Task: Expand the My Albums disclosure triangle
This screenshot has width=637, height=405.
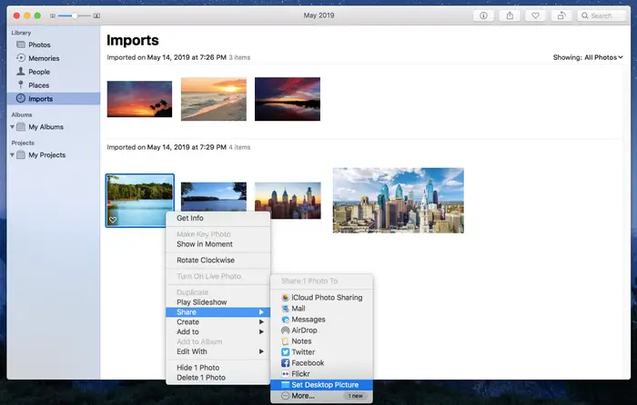Action: coord(13,127)
